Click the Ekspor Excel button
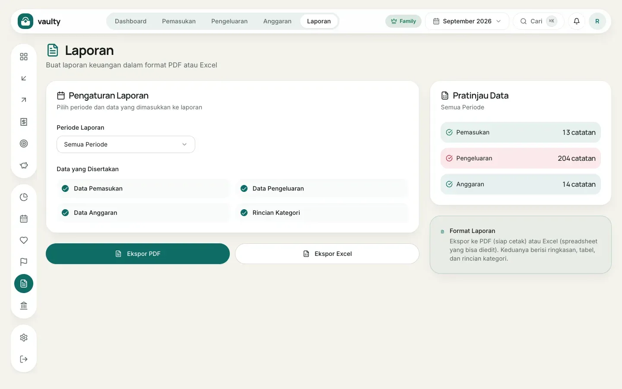This screenshot has height=389, width=622. tap(327, 254)
